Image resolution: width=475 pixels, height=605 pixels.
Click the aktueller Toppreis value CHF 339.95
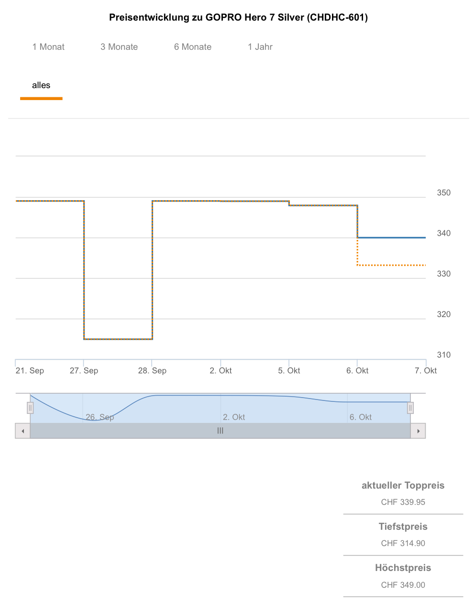pyautogui.click(x=403, y=502)
